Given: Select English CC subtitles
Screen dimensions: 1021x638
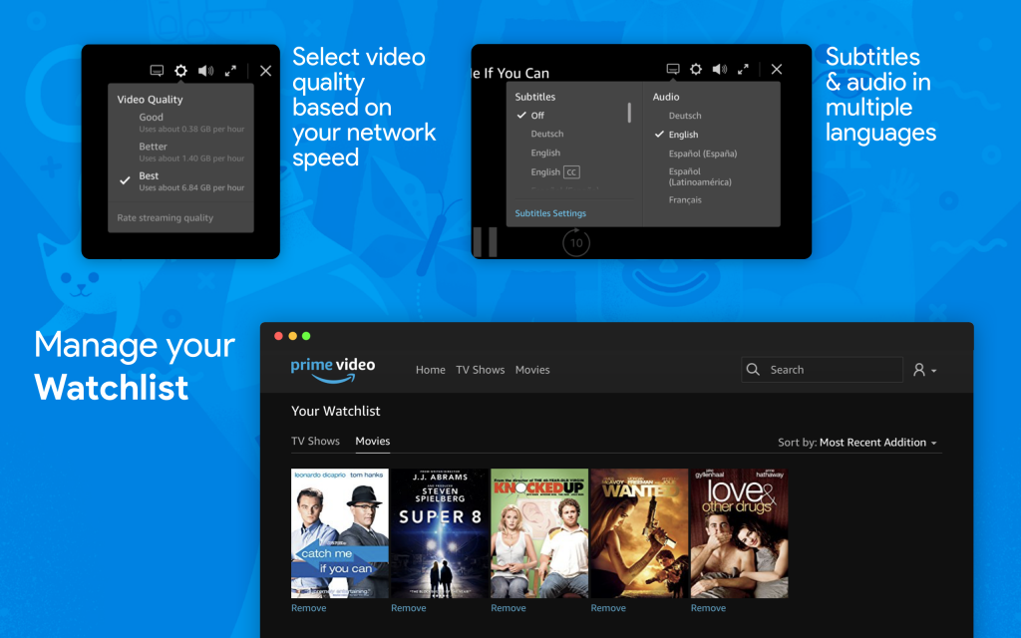Looking at the screenshot, I should 554,171.
